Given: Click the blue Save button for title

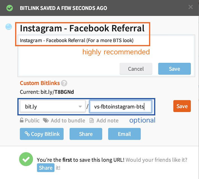Looking at the screenshot, I should 175,69.
